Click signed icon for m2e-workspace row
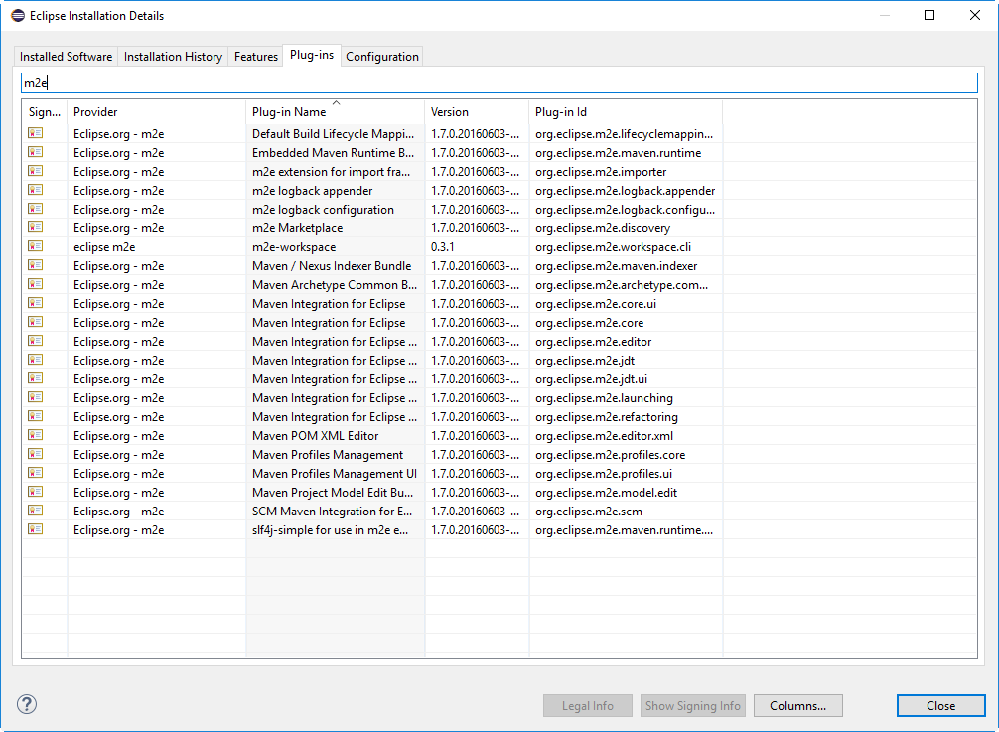The height and width of the screenshot is (732, 999). tap(36, 246)
